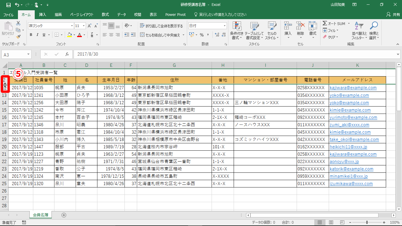Image resolution: width=402 pixels, height=226 pixels.
Task: Align text to the right
Action: pyautogui.click(x=118, y=35)
